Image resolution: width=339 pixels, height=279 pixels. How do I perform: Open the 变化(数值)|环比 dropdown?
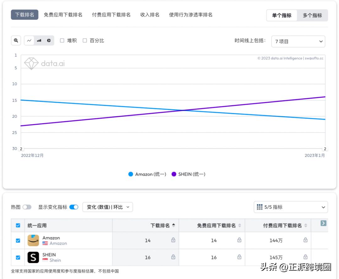click(x=107, y=207)
